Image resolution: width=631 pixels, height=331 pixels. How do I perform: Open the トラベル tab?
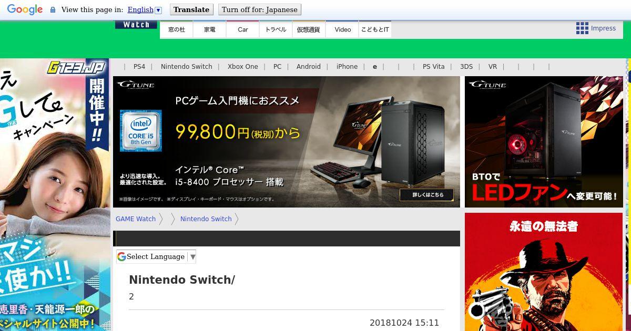pos(276,29)
